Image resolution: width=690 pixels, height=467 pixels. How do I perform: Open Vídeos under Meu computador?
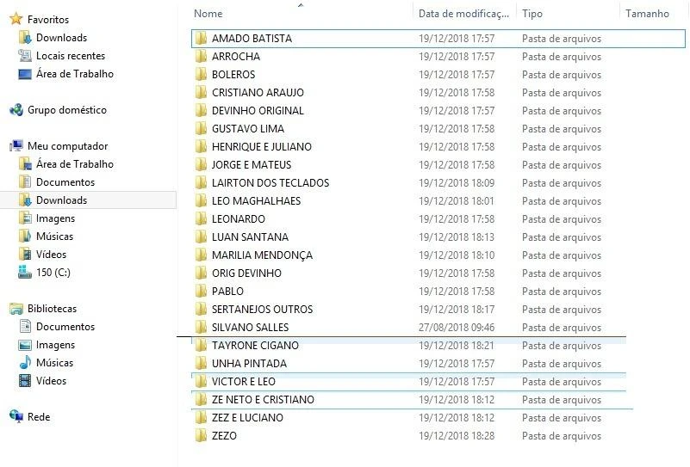click(x=42, y=254)
